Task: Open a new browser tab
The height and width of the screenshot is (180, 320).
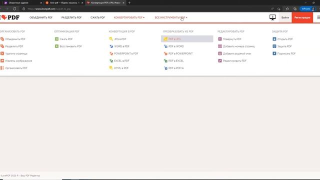Action: [129, 3]
